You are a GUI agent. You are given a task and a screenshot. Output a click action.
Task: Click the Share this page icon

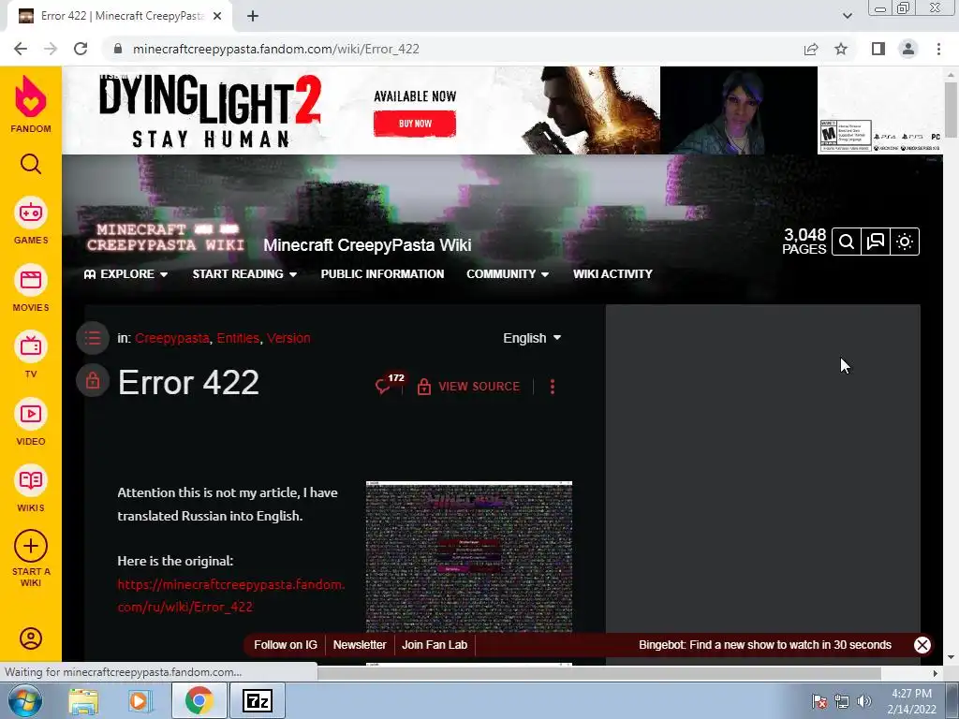pos(811,49)
